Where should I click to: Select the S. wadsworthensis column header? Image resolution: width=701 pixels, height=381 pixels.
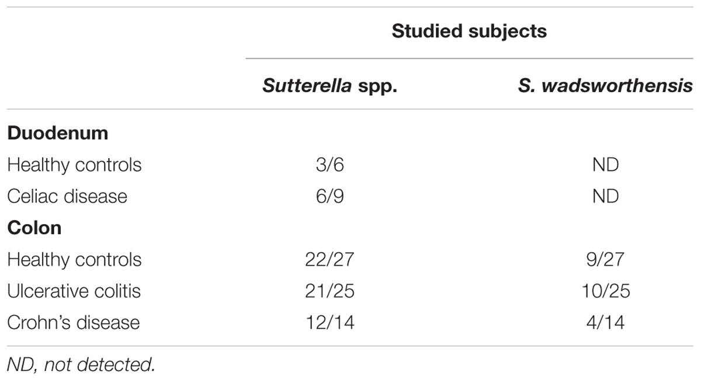tap(605, 86)
